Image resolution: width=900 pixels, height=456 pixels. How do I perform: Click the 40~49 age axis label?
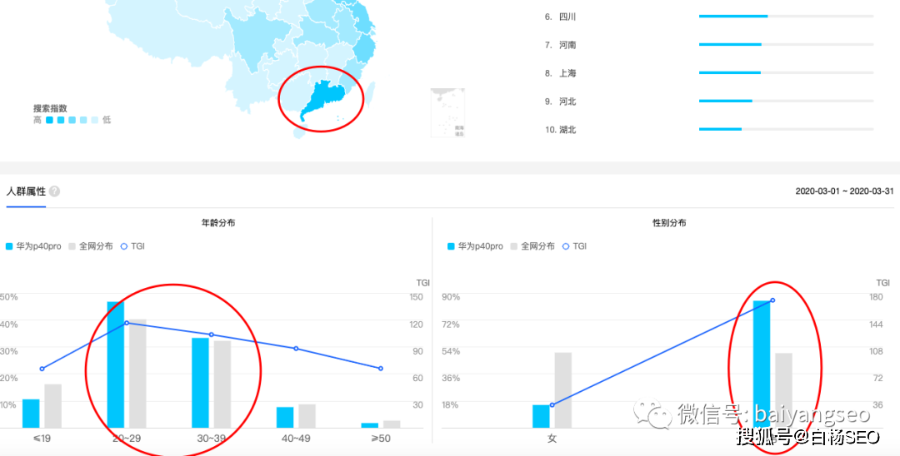tap(296, 439)
